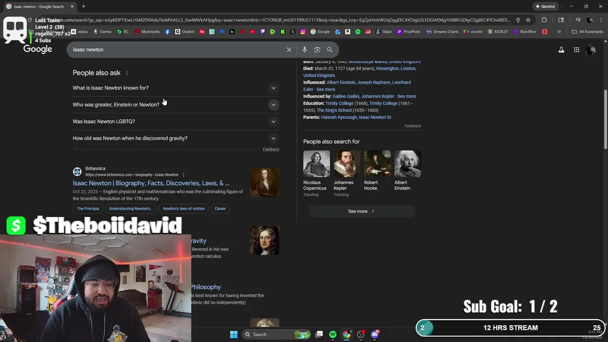608x342 pixels.
Task: Select the Career chip
Action: [x=220, y=209]
